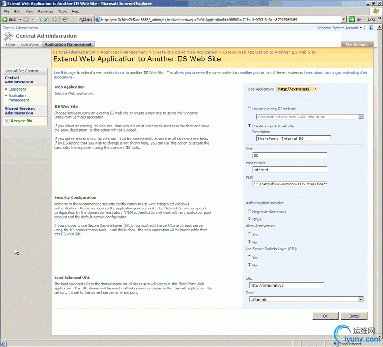The height and width of the screenshot is (347, 383).
Task: Open Welcome System Account menu
Action: [339, 28]
